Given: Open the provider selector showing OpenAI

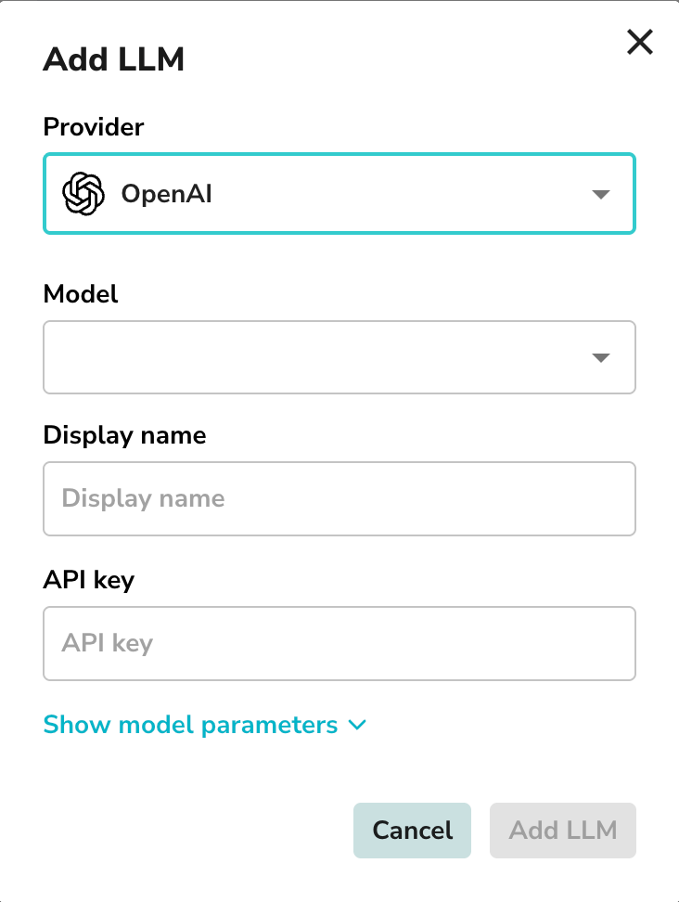Looking at the screenshot, I should click(339, 194).
